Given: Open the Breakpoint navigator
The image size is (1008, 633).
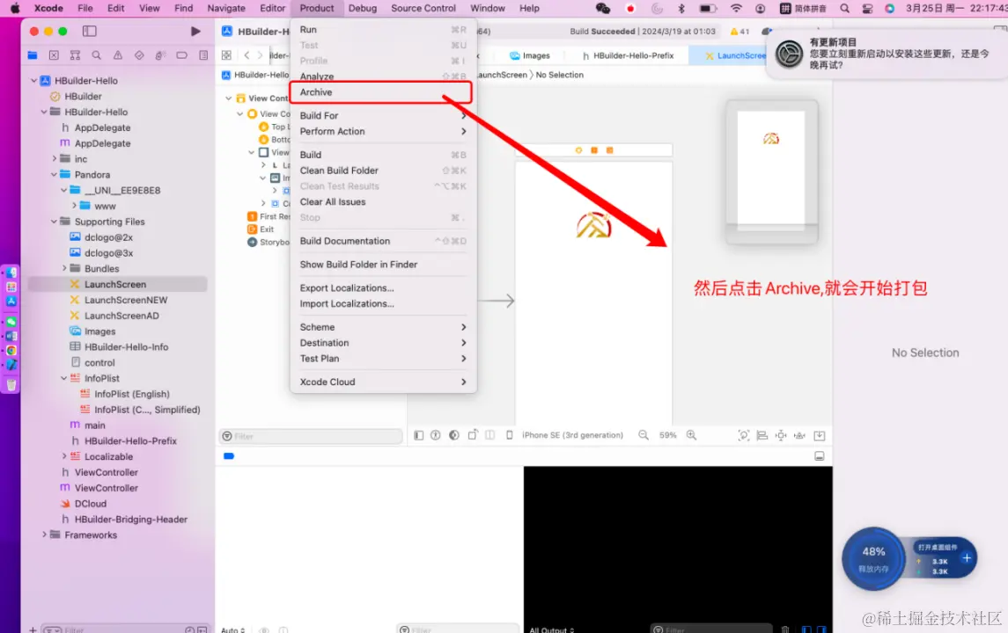Looking at the screenshot, I should point(182,55).
